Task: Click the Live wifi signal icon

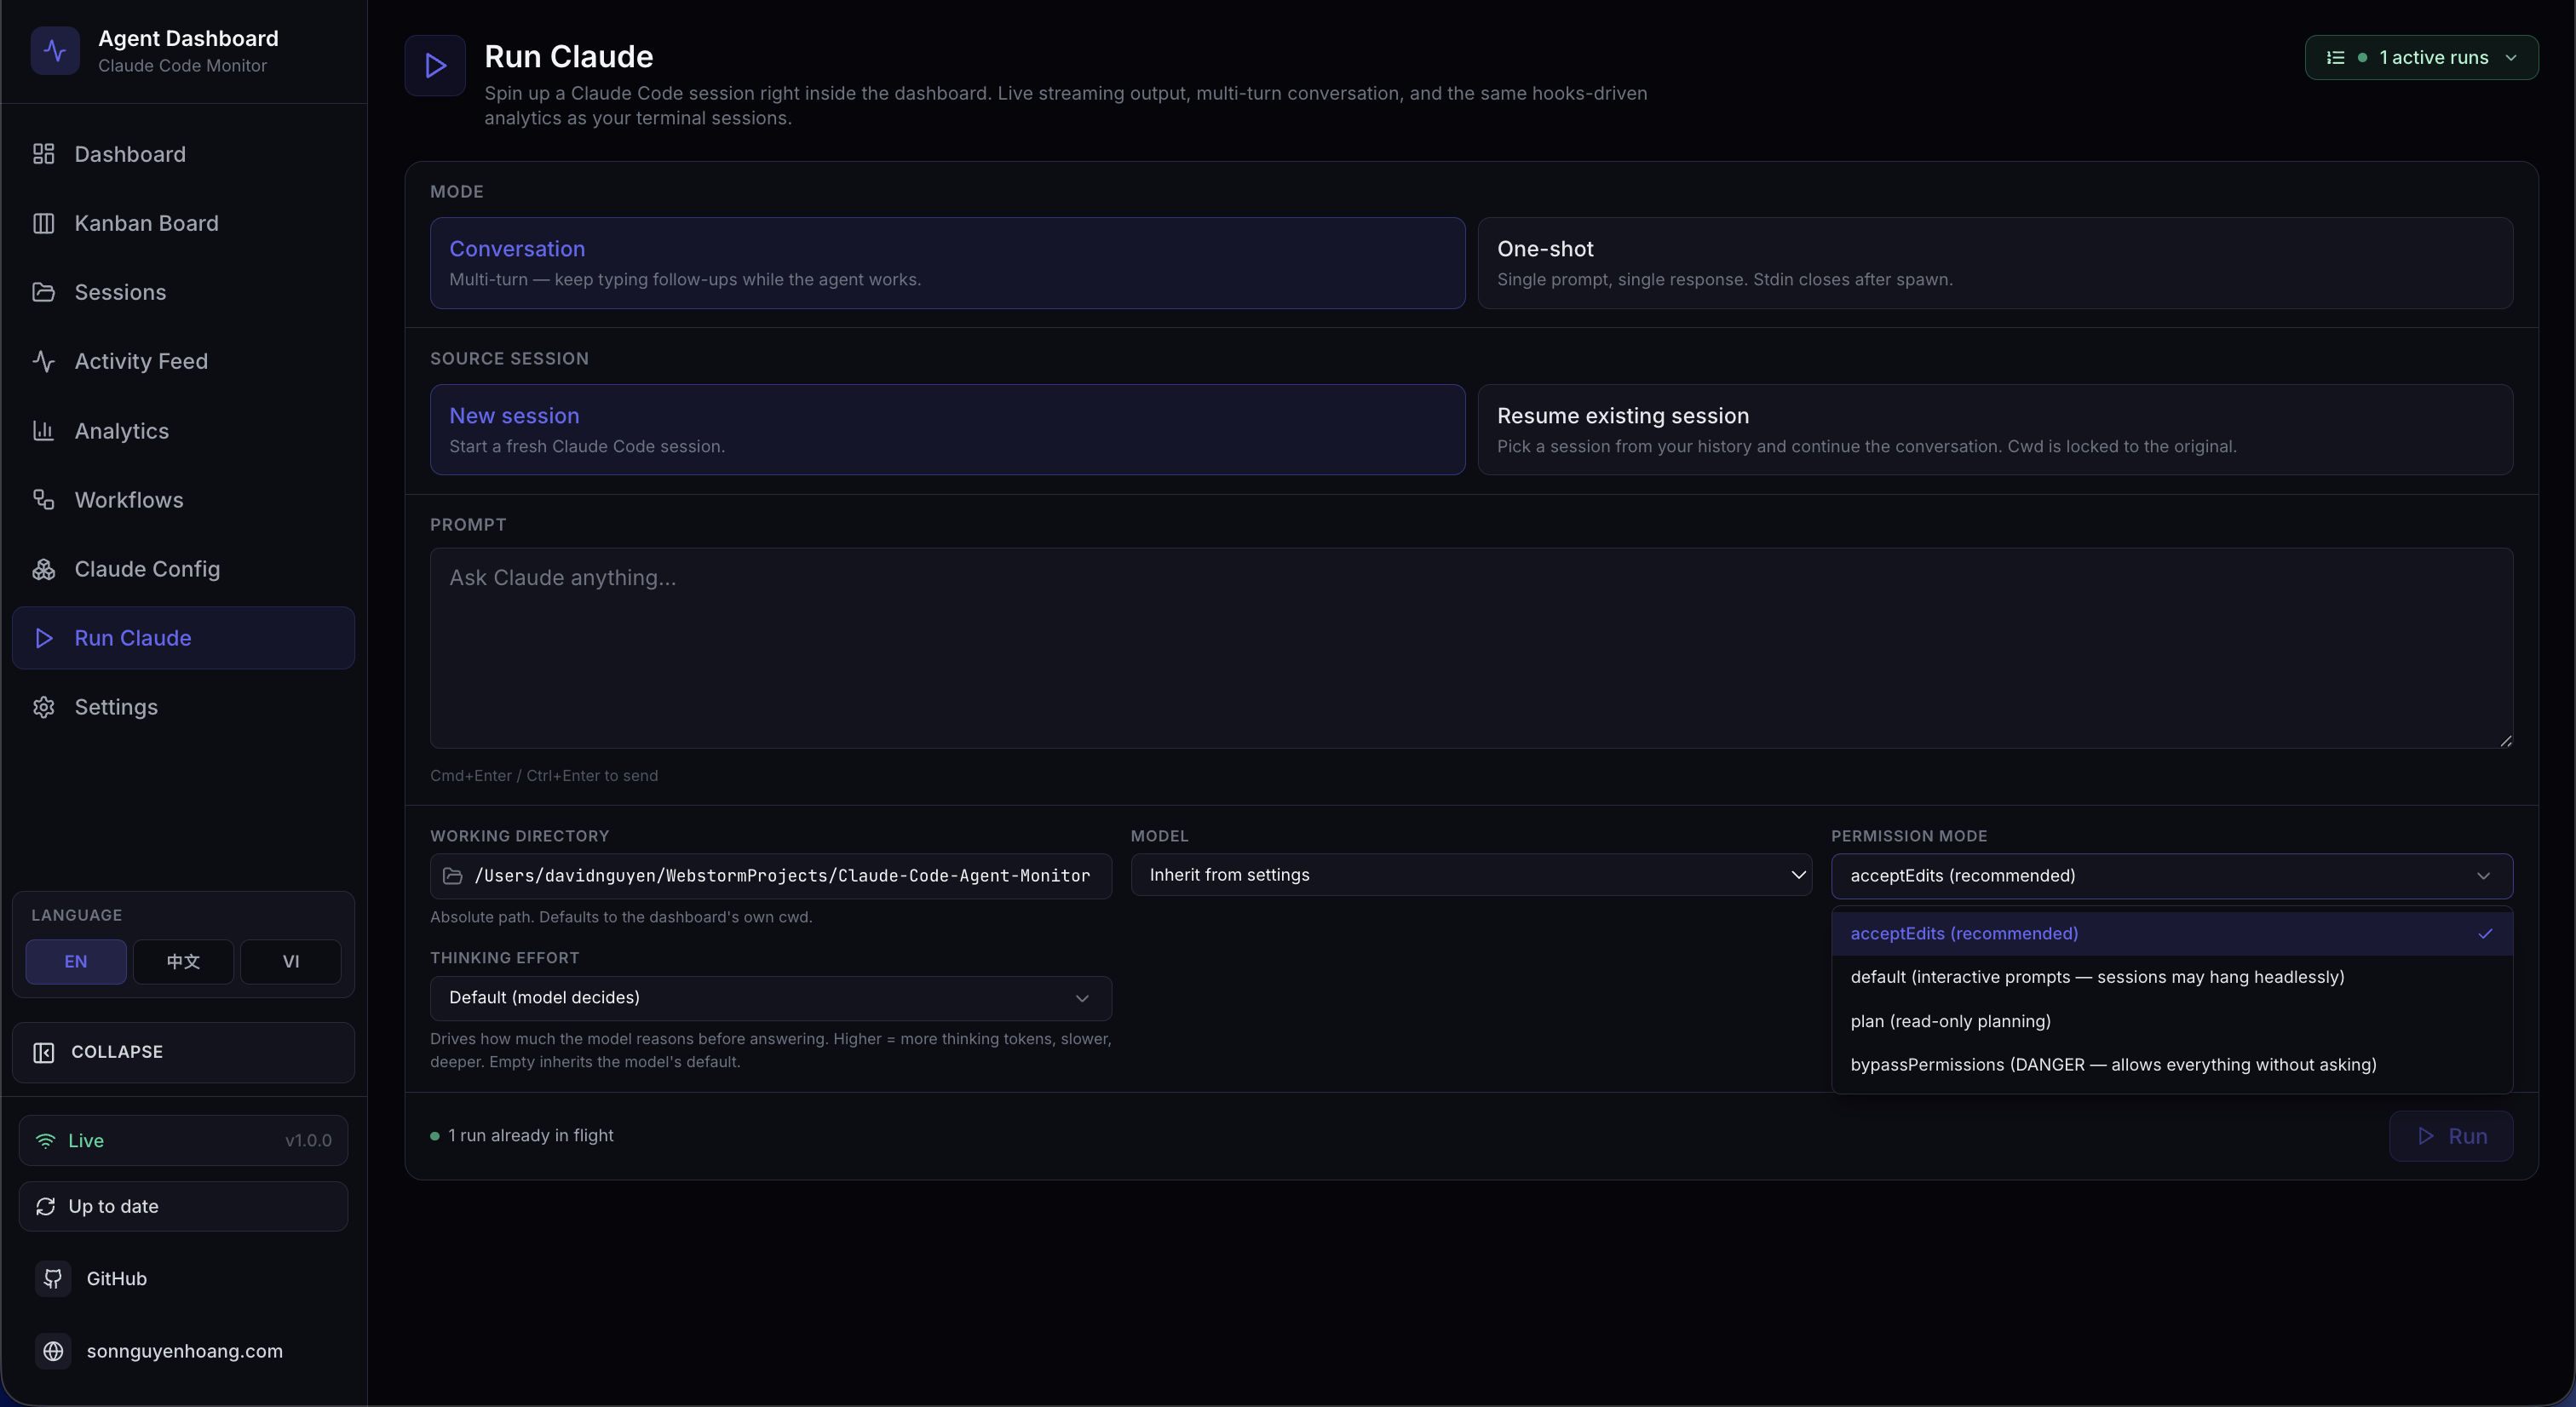Action: pos(45,1141)
